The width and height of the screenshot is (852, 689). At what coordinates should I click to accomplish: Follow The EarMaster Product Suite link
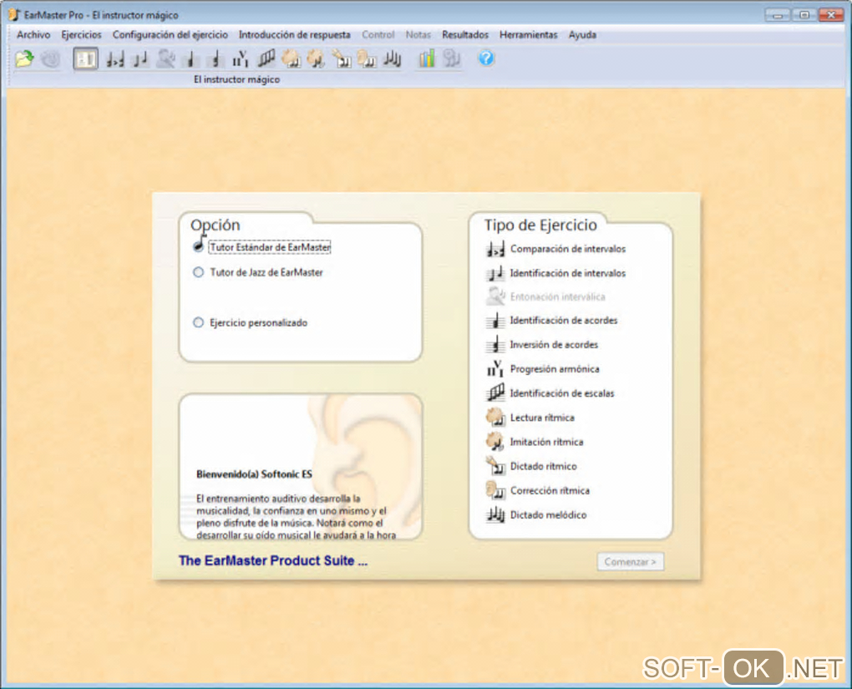(273, 560)
